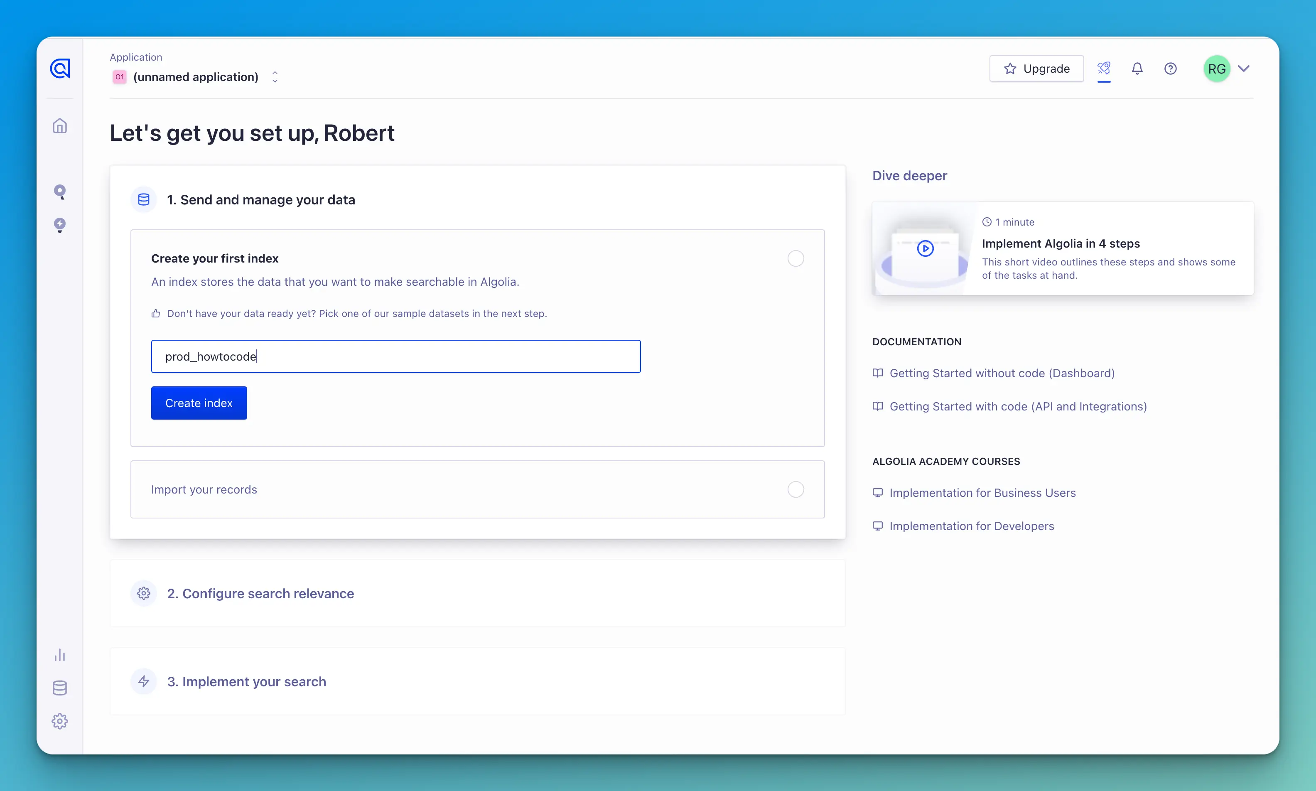The height and width of the screenshot is (791, 1316).
Task: Click the Create index button
Action: click(199, 403)
